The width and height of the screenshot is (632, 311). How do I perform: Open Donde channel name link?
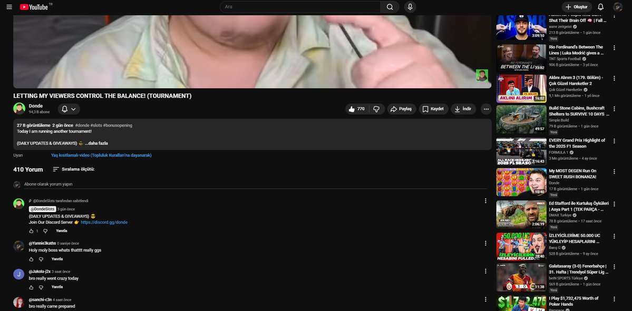[35, 106]
